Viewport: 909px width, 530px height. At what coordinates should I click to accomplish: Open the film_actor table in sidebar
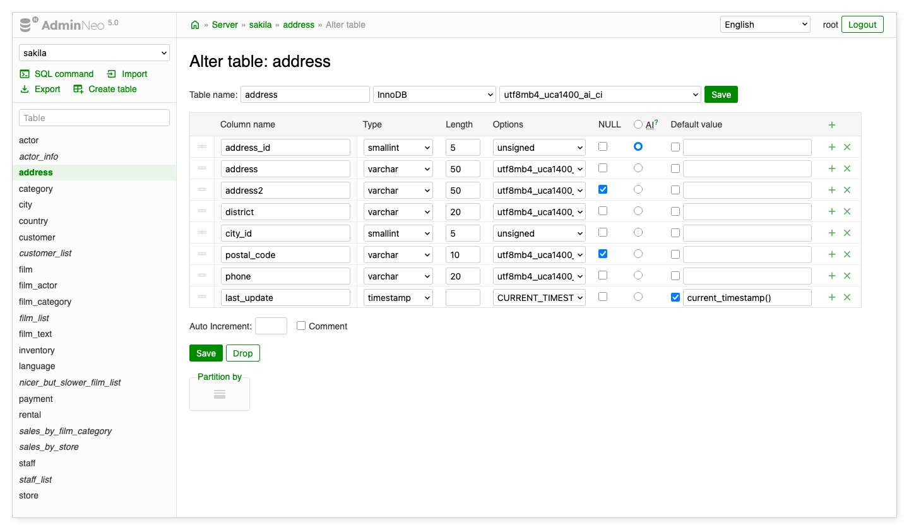(38, 285)
